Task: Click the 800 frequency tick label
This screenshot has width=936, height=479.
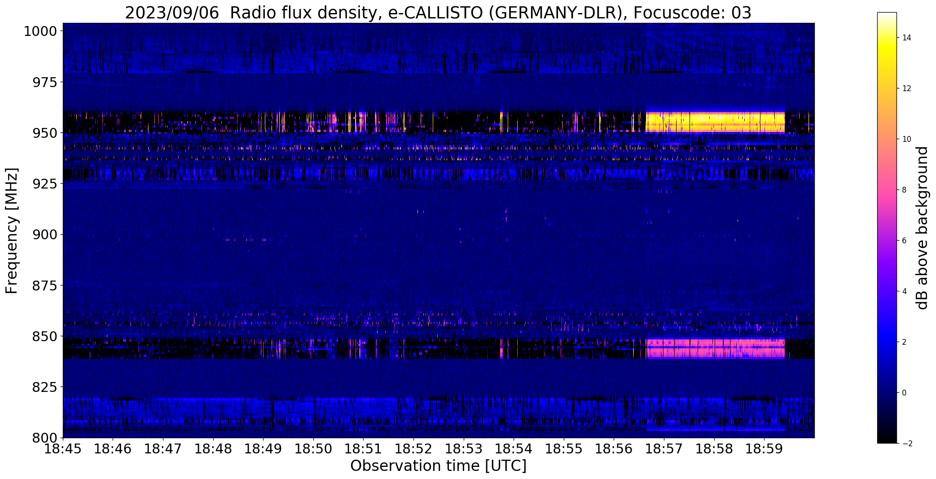Action: [x=44, y=438]
